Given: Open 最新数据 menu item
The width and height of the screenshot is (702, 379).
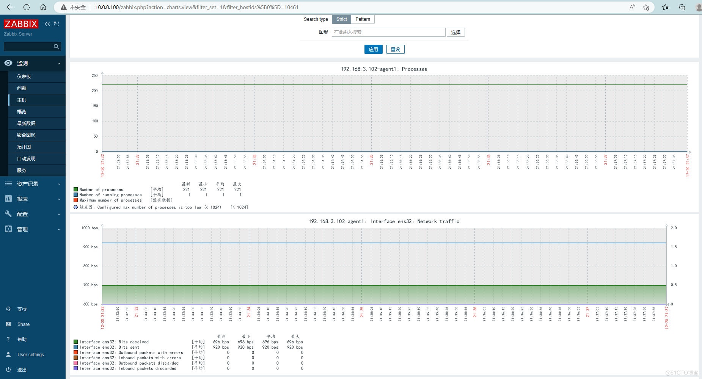Looking at the screenshot, I should click(37, 124).
